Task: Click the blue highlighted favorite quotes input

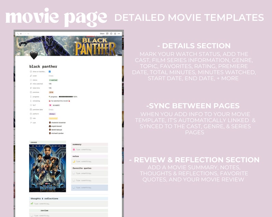Action: pos(89,188)
